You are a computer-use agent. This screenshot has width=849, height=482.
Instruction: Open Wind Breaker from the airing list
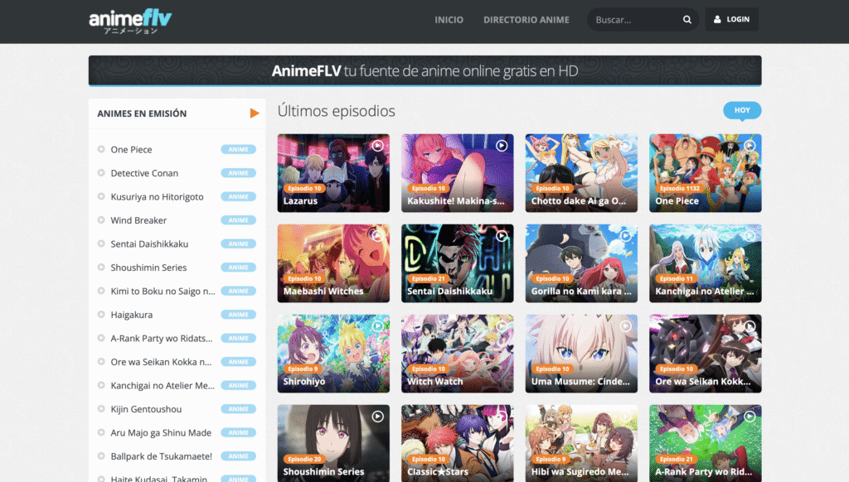(x=138, y=220)
